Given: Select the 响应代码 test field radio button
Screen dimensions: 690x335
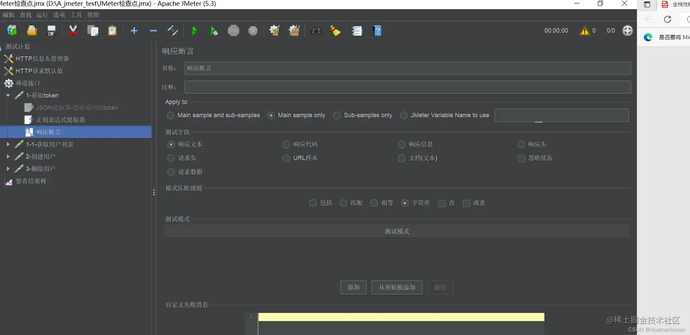Looking at the screenshot, I should 287,144.
